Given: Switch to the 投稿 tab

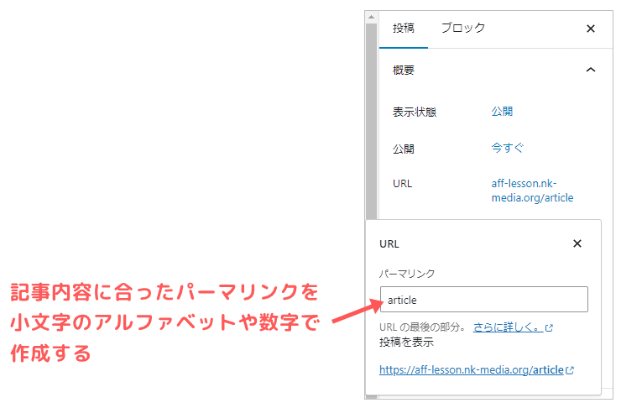Looking at the screenshot, I should pos(404,28).
